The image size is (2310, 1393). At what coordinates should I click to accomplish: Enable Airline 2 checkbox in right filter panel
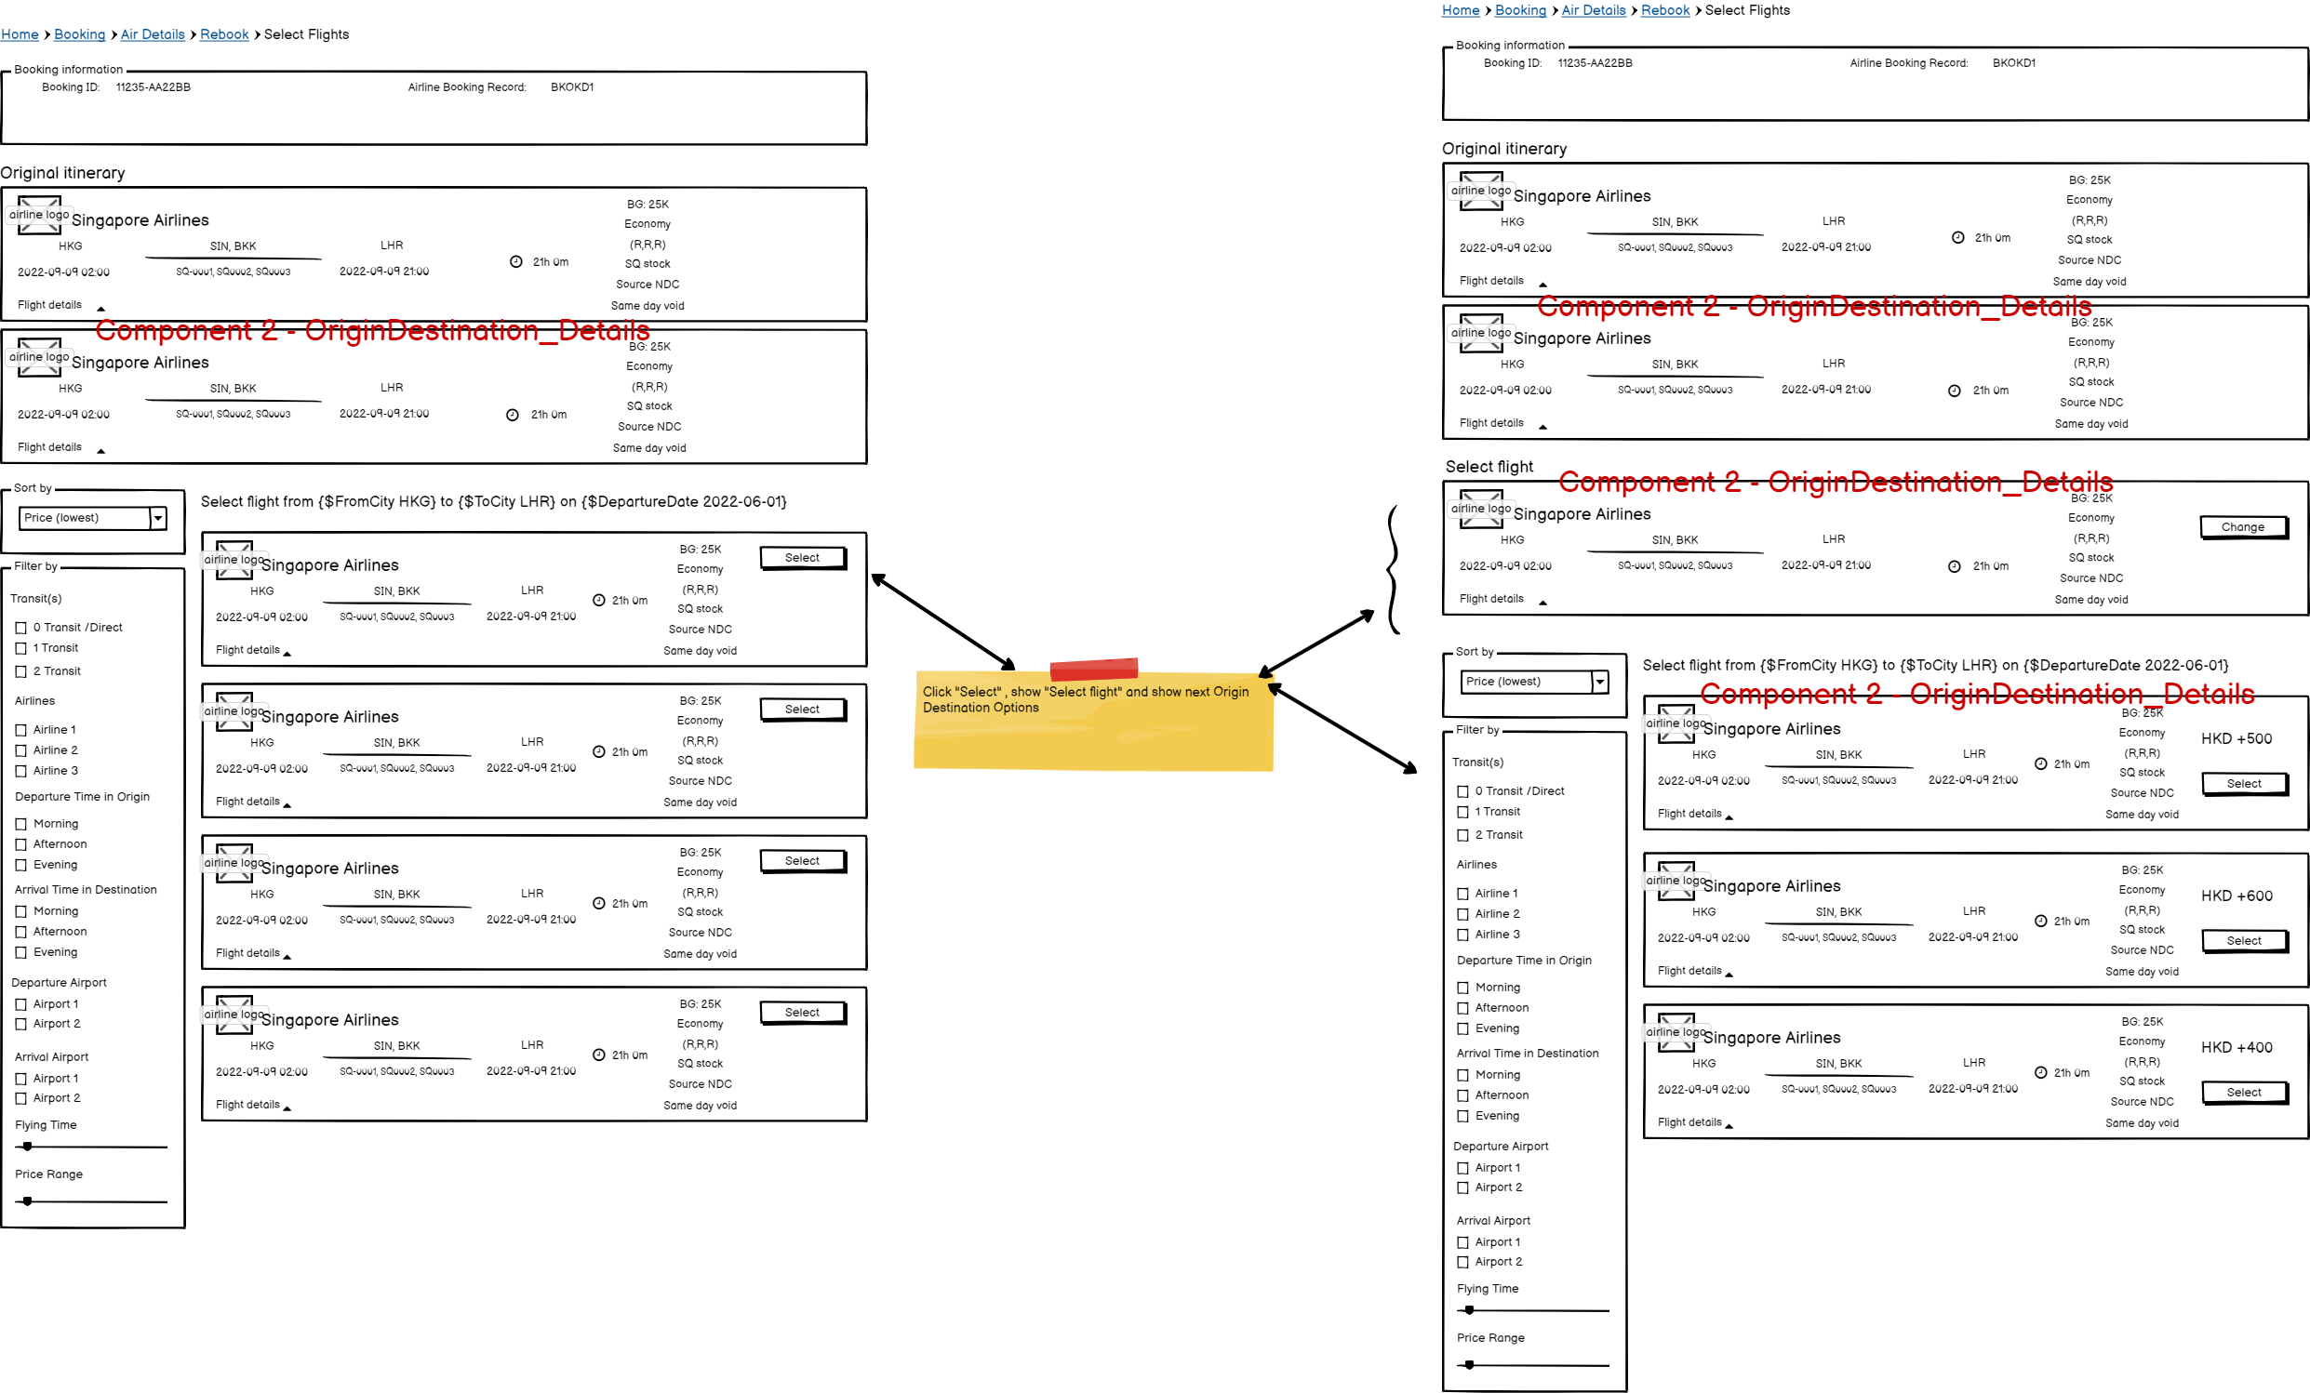pos(1462,914)
